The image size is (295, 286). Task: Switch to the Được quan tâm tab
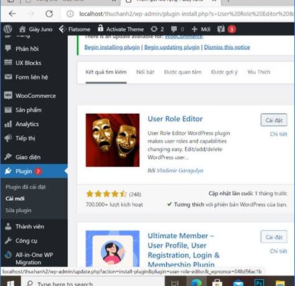[182, 72]
